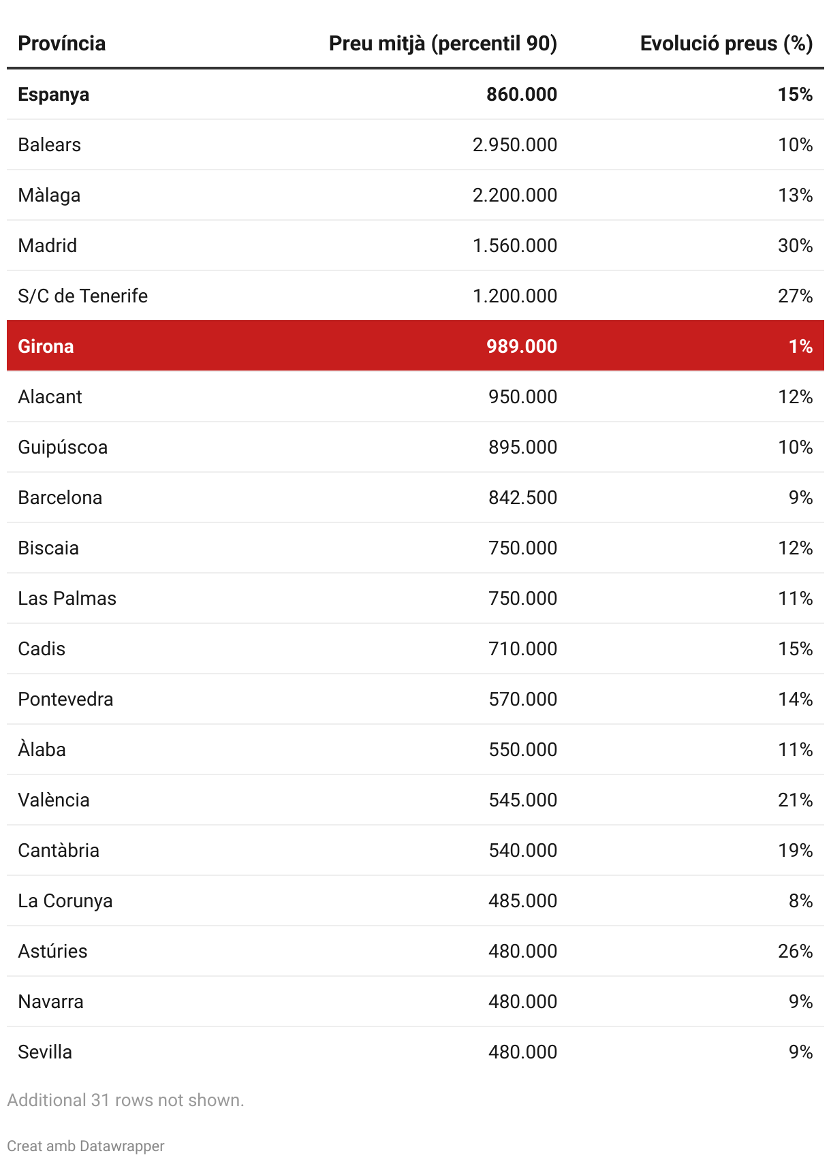This screenshot has width=831, height=1162.
Task: Click the S/C de Tenerife row
Action: coord(415,296)
